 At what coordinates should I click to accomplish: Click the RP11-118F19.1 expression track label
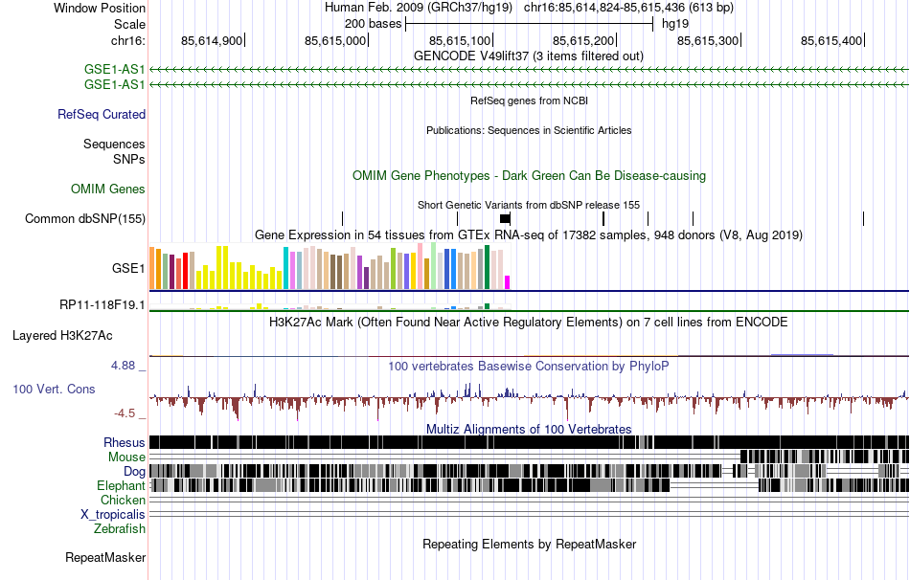(x=102, y=304)
